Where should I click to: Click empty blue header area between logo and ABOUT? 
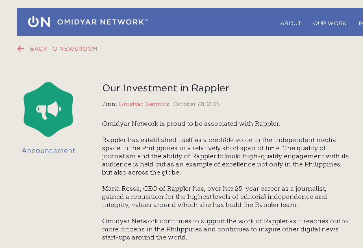[213, 22]
